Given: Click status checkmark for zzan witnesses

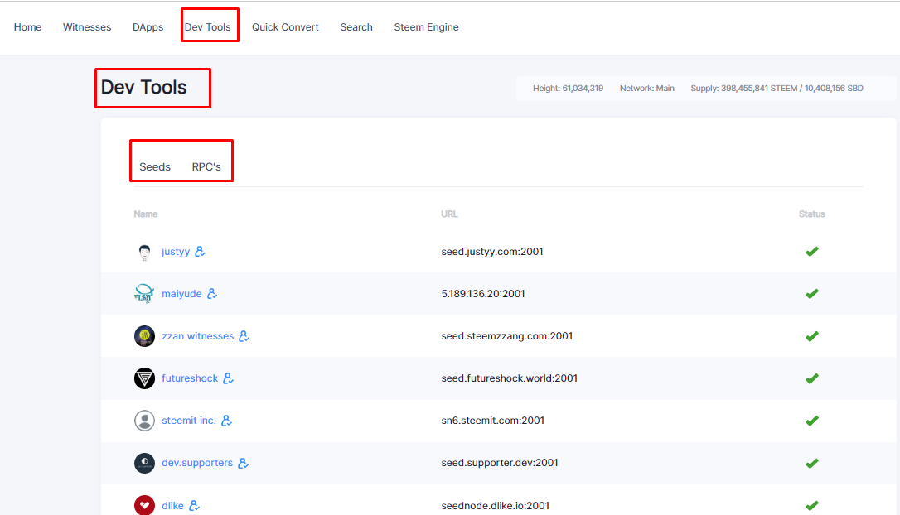Looking at the screenshot, I should (x=811, y=336).
